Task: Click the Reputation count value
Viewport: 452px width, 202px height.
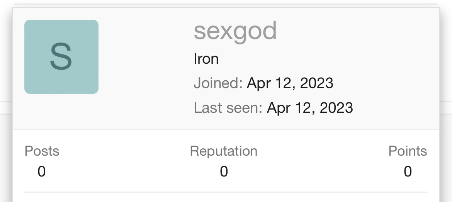Action: point(224,171)
